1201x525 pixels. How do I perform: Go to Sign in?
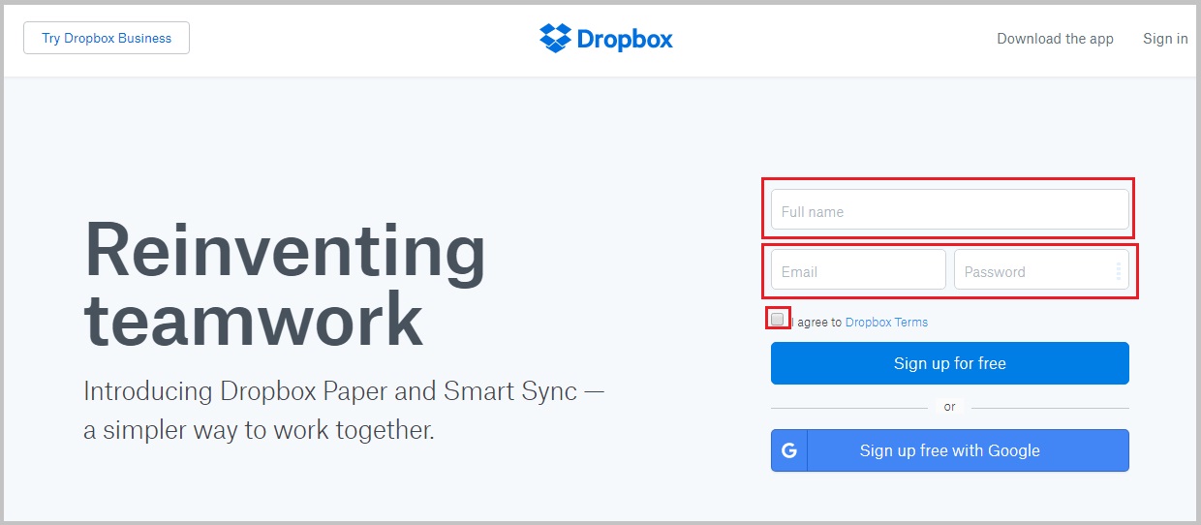pyautogui.click(x=1165, y=39)
